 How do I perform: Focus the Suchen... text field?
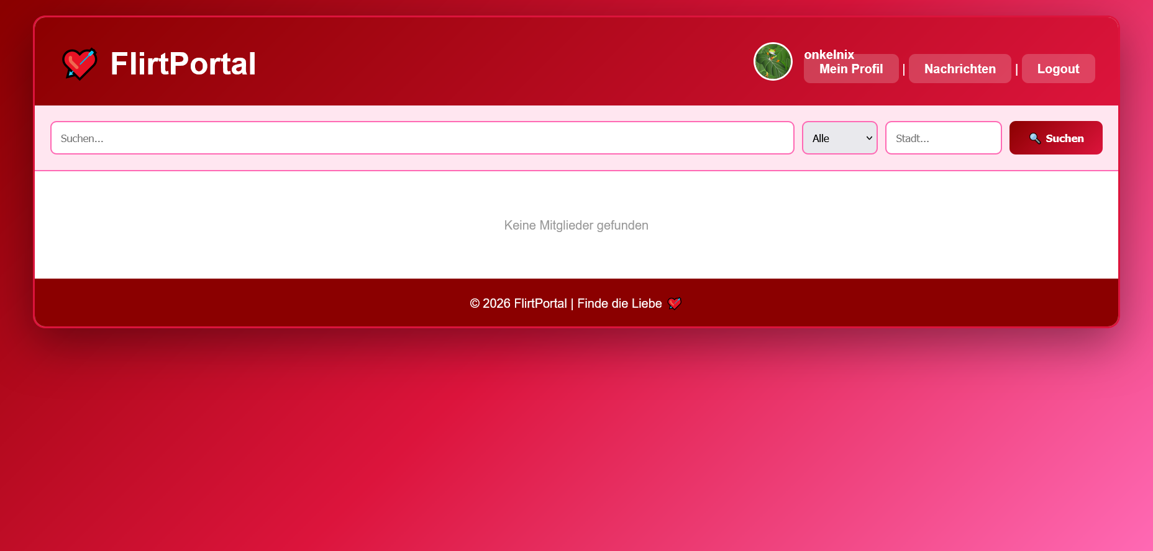pos(422,138)
